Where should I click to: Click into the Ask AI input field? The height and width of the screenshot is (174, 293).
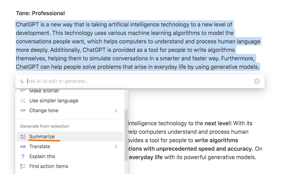[139, 81]
